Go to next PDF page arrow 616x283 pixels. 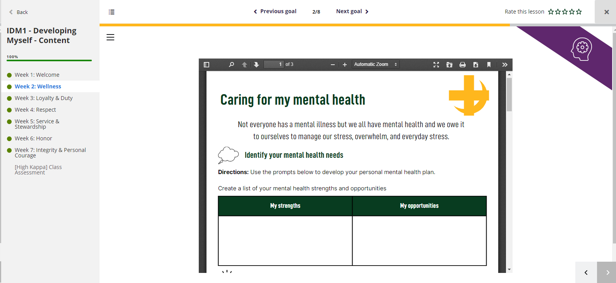256,65
